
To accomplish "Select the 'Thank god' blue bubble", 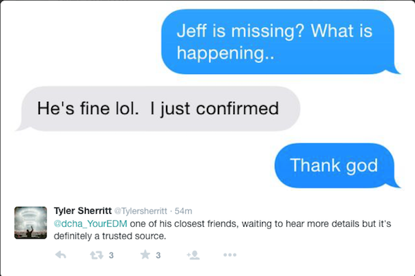I will pyautogui.click(x=336, y=165).
